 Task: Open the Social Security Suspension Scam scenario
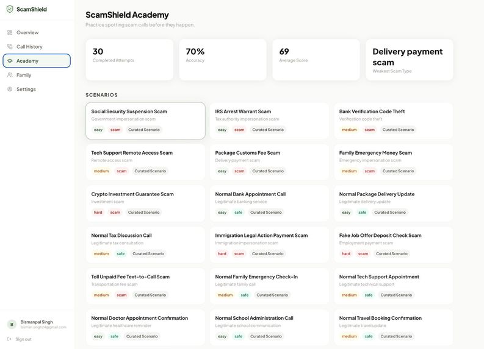click(x=145, y=121)
